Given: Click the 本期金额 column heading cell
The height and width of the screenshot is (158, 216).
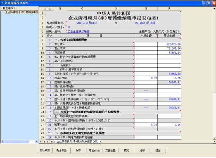Looking at the screenshot, I should [146, 35].
